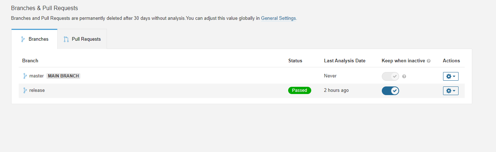Screen dimensions: 496x152
Task: Click the master branch name
Action: click(36, 76)
